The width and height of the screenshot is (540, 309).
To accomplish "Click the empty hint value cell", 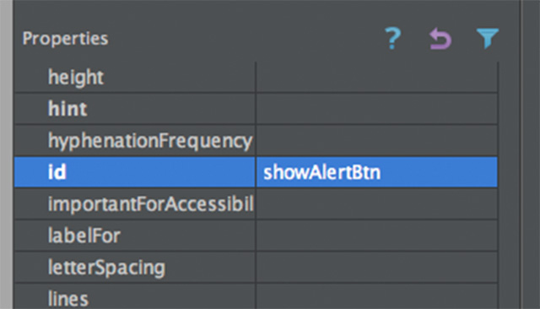I will click(377, 109).
